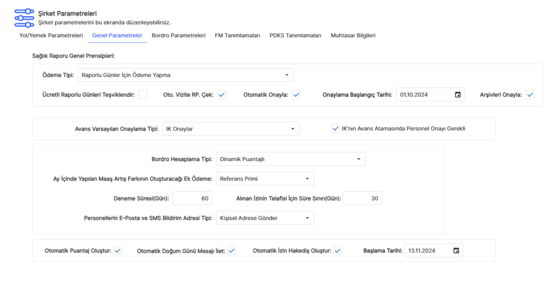Expand the Ödeme Tipi dropdown
Screen dimensions: 549x295
pos(186,75)
